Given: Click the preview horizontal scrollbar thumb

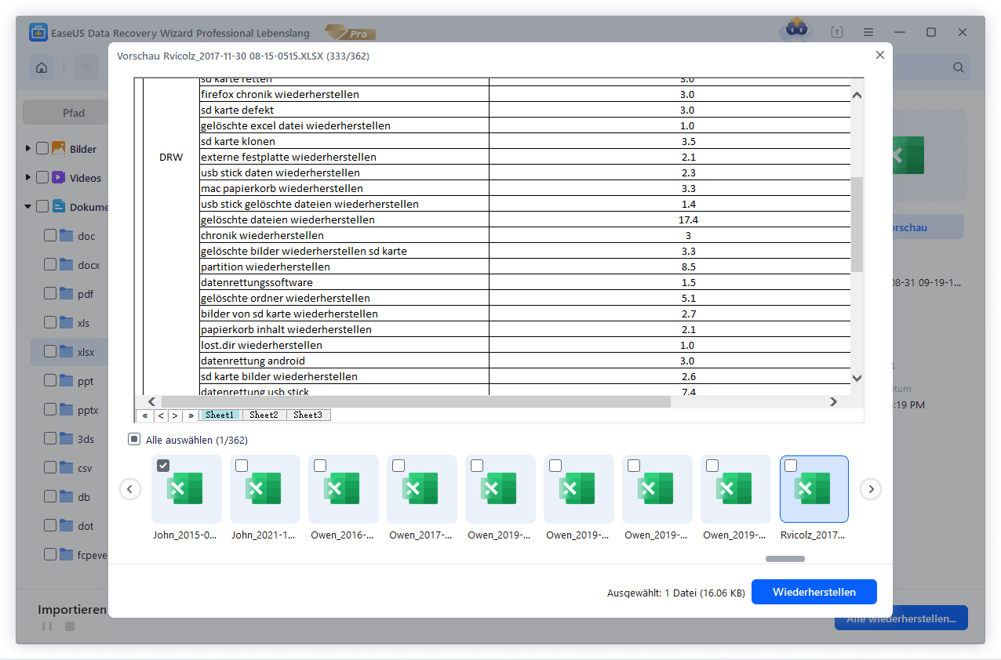Looking at the screenshot, I should click(x=416, y=401).
